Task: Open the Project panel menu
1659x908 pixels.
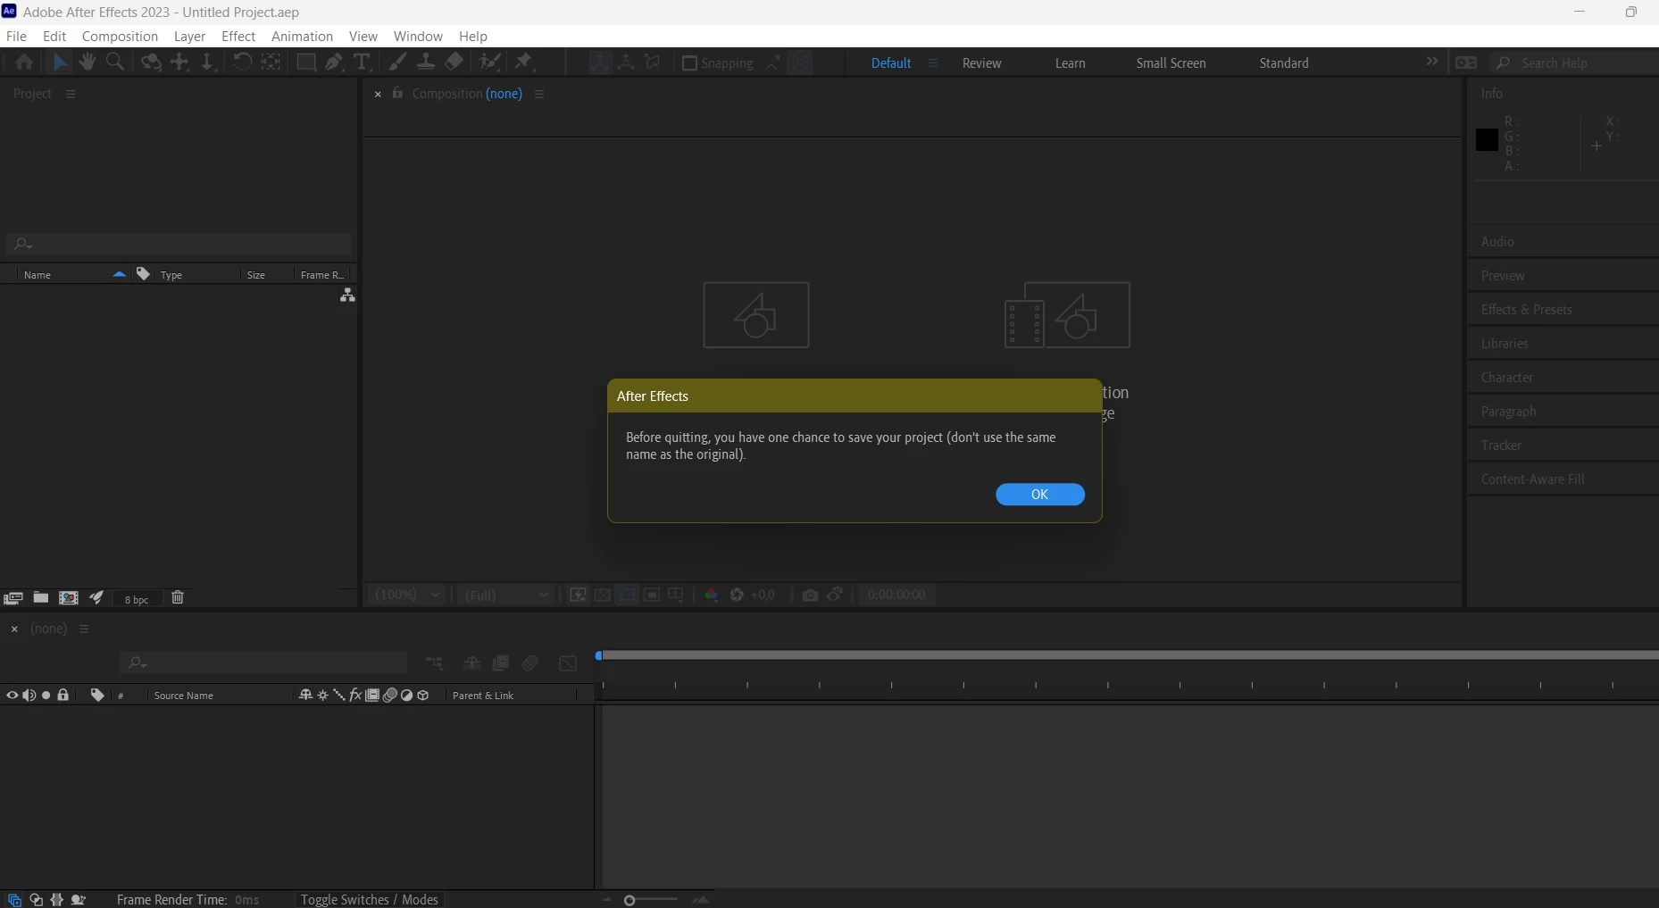Action: click(71, 93)
